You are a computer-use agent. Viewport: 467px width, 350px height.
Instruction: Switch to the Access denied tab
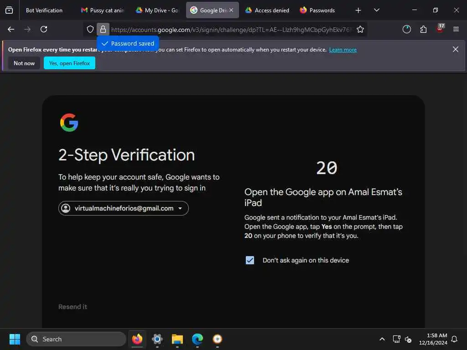coord(267,10)
